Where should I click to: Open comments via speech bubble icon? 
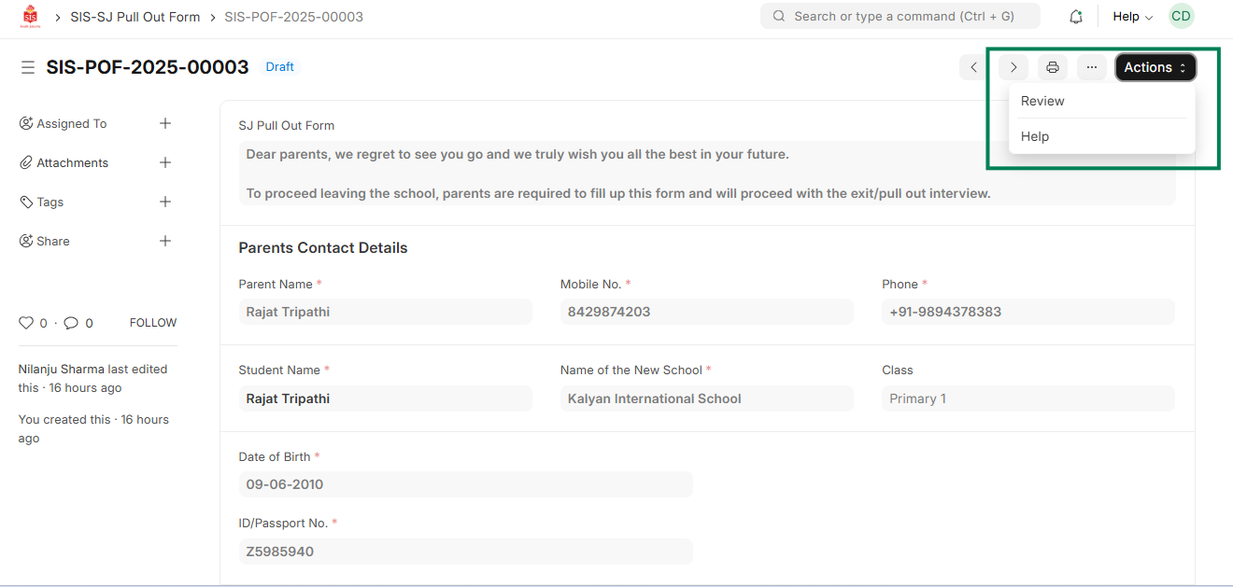click(71, 323)
